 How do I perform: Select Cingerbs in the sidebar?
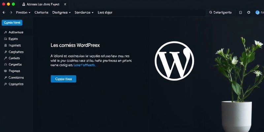coord(16,64)
